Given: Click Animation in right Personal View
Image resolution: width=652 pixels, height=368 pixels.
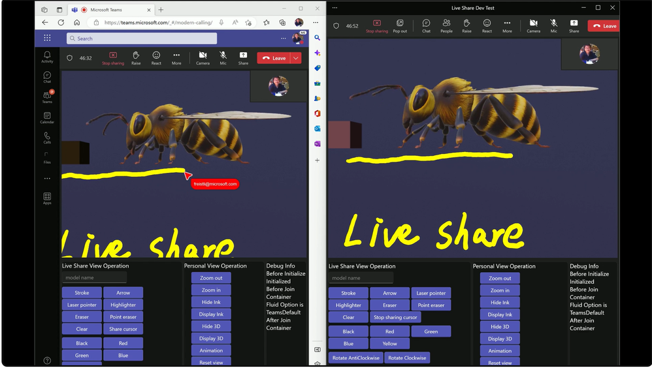Looking at the screenshot, I should (x=500, y=350).
